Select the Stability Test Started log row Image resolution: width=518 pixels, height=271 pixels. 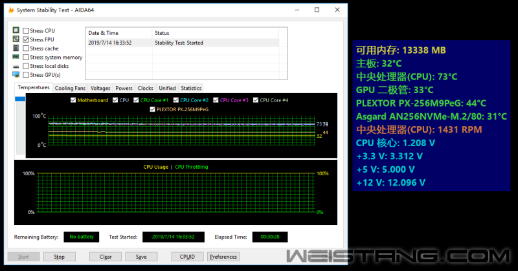point(181,43)
